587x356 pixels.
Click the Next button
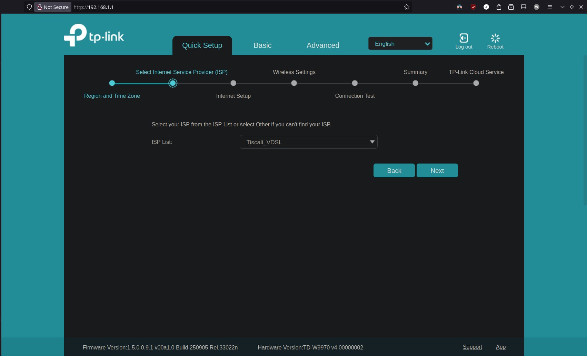(x=437, y=170)
